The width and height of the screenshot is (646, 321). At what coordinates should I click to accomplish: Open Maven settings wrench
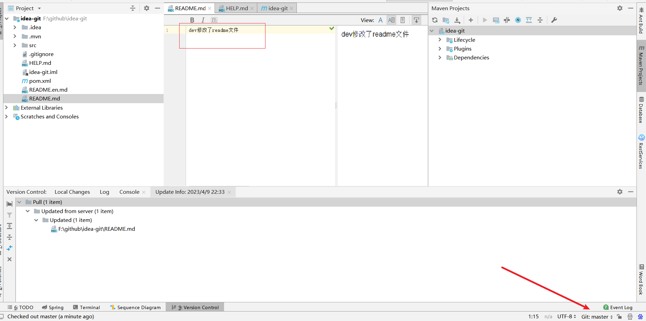click(554, 20)
